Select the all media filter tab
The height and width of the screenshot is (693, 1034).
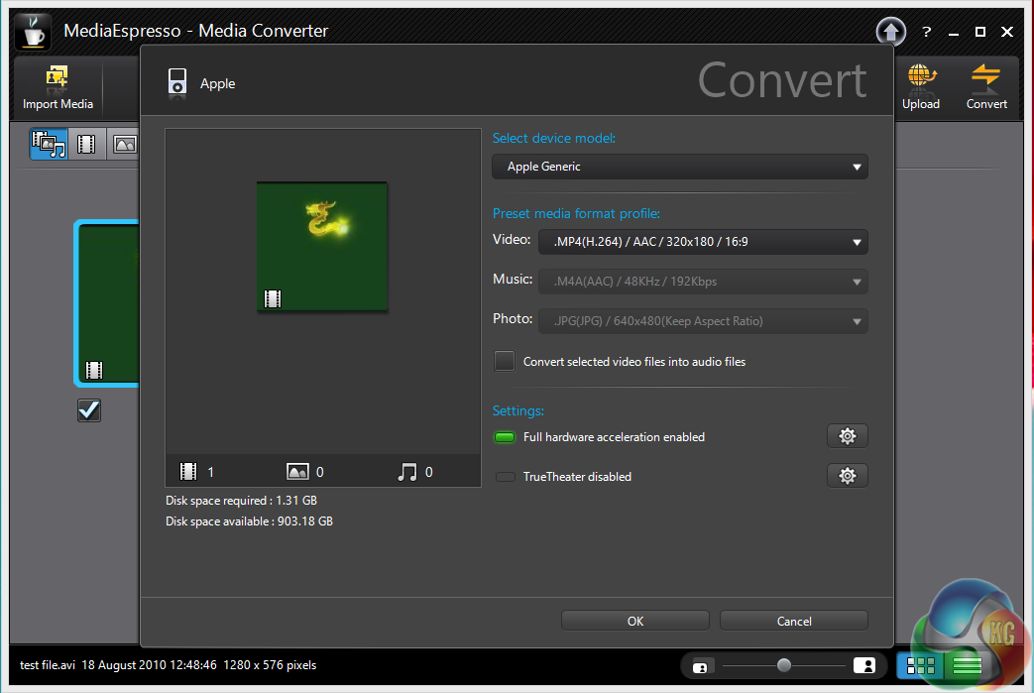(49, 145)
